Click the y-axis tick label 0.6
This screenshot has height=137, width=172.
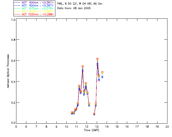point(13,61)
